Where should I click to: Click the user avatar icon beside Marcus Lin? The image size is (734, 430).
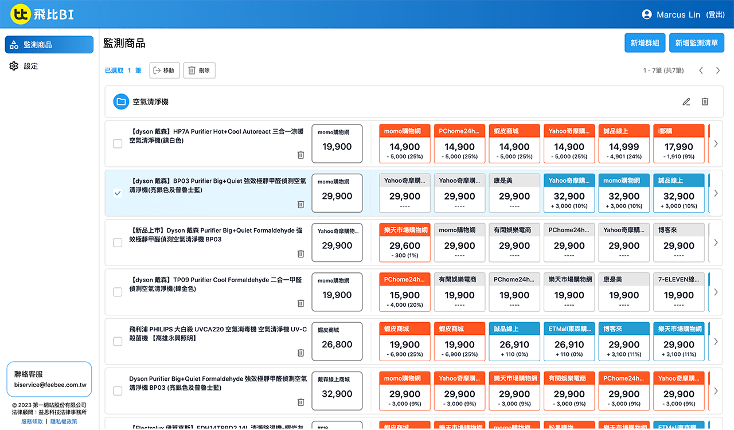[x=647, y=14]
